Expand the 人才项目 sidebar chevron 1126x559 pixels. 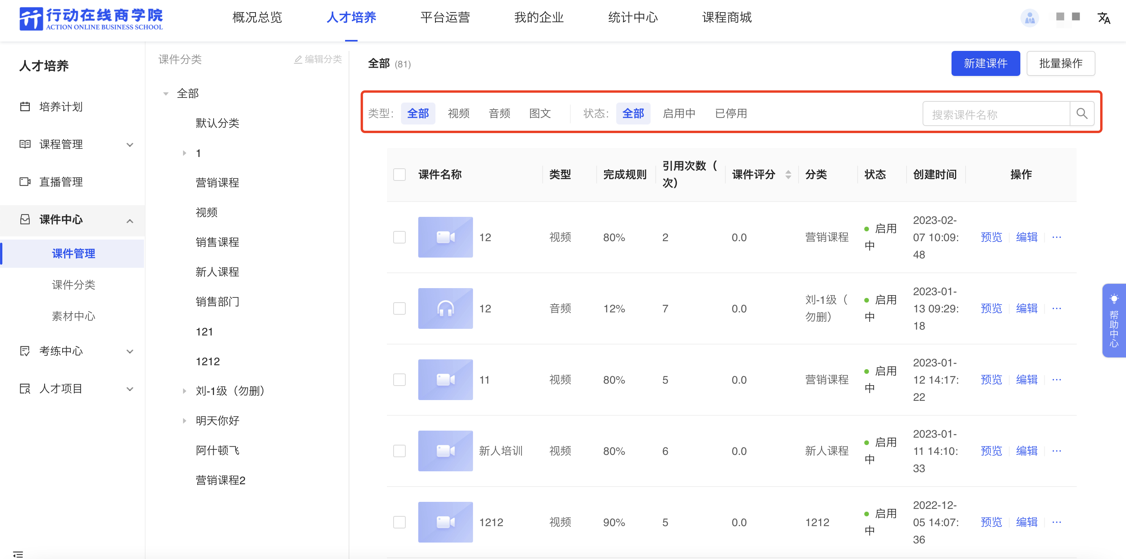click(x=130, y=389)
